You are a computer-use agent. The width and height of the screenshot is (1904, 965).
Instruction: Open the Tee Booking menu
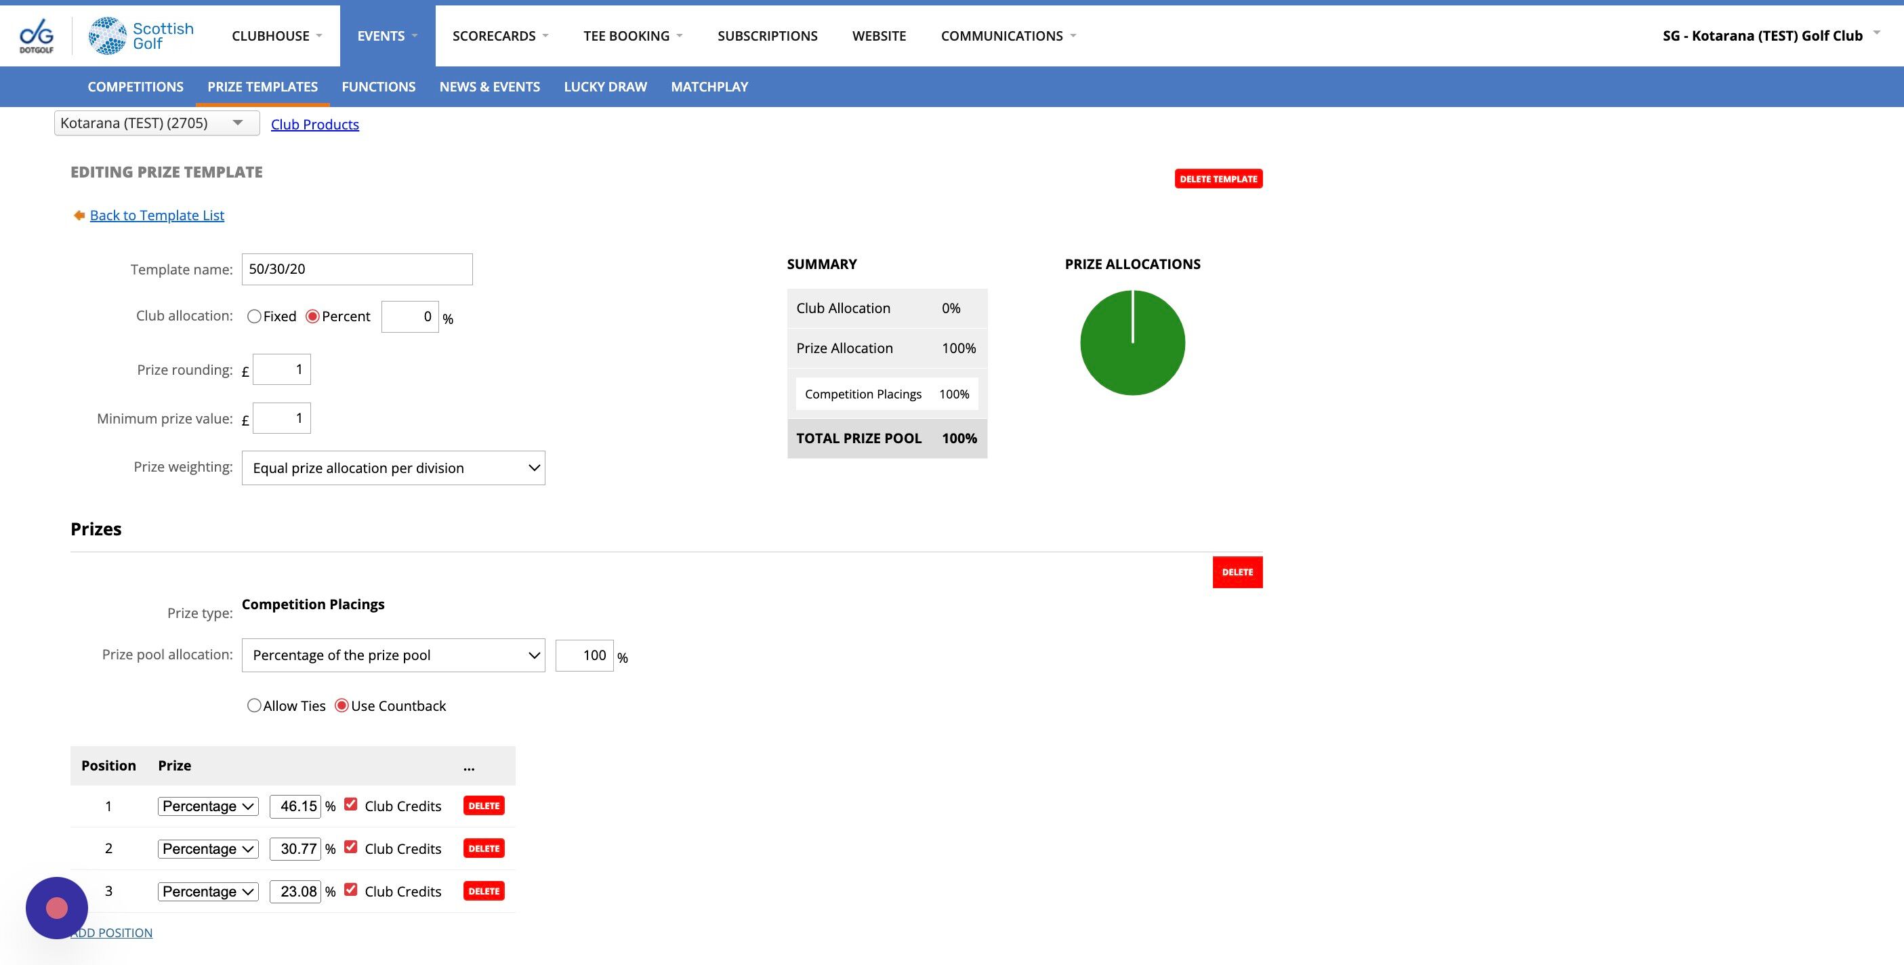pyautogui.click(x=633, y=35)
